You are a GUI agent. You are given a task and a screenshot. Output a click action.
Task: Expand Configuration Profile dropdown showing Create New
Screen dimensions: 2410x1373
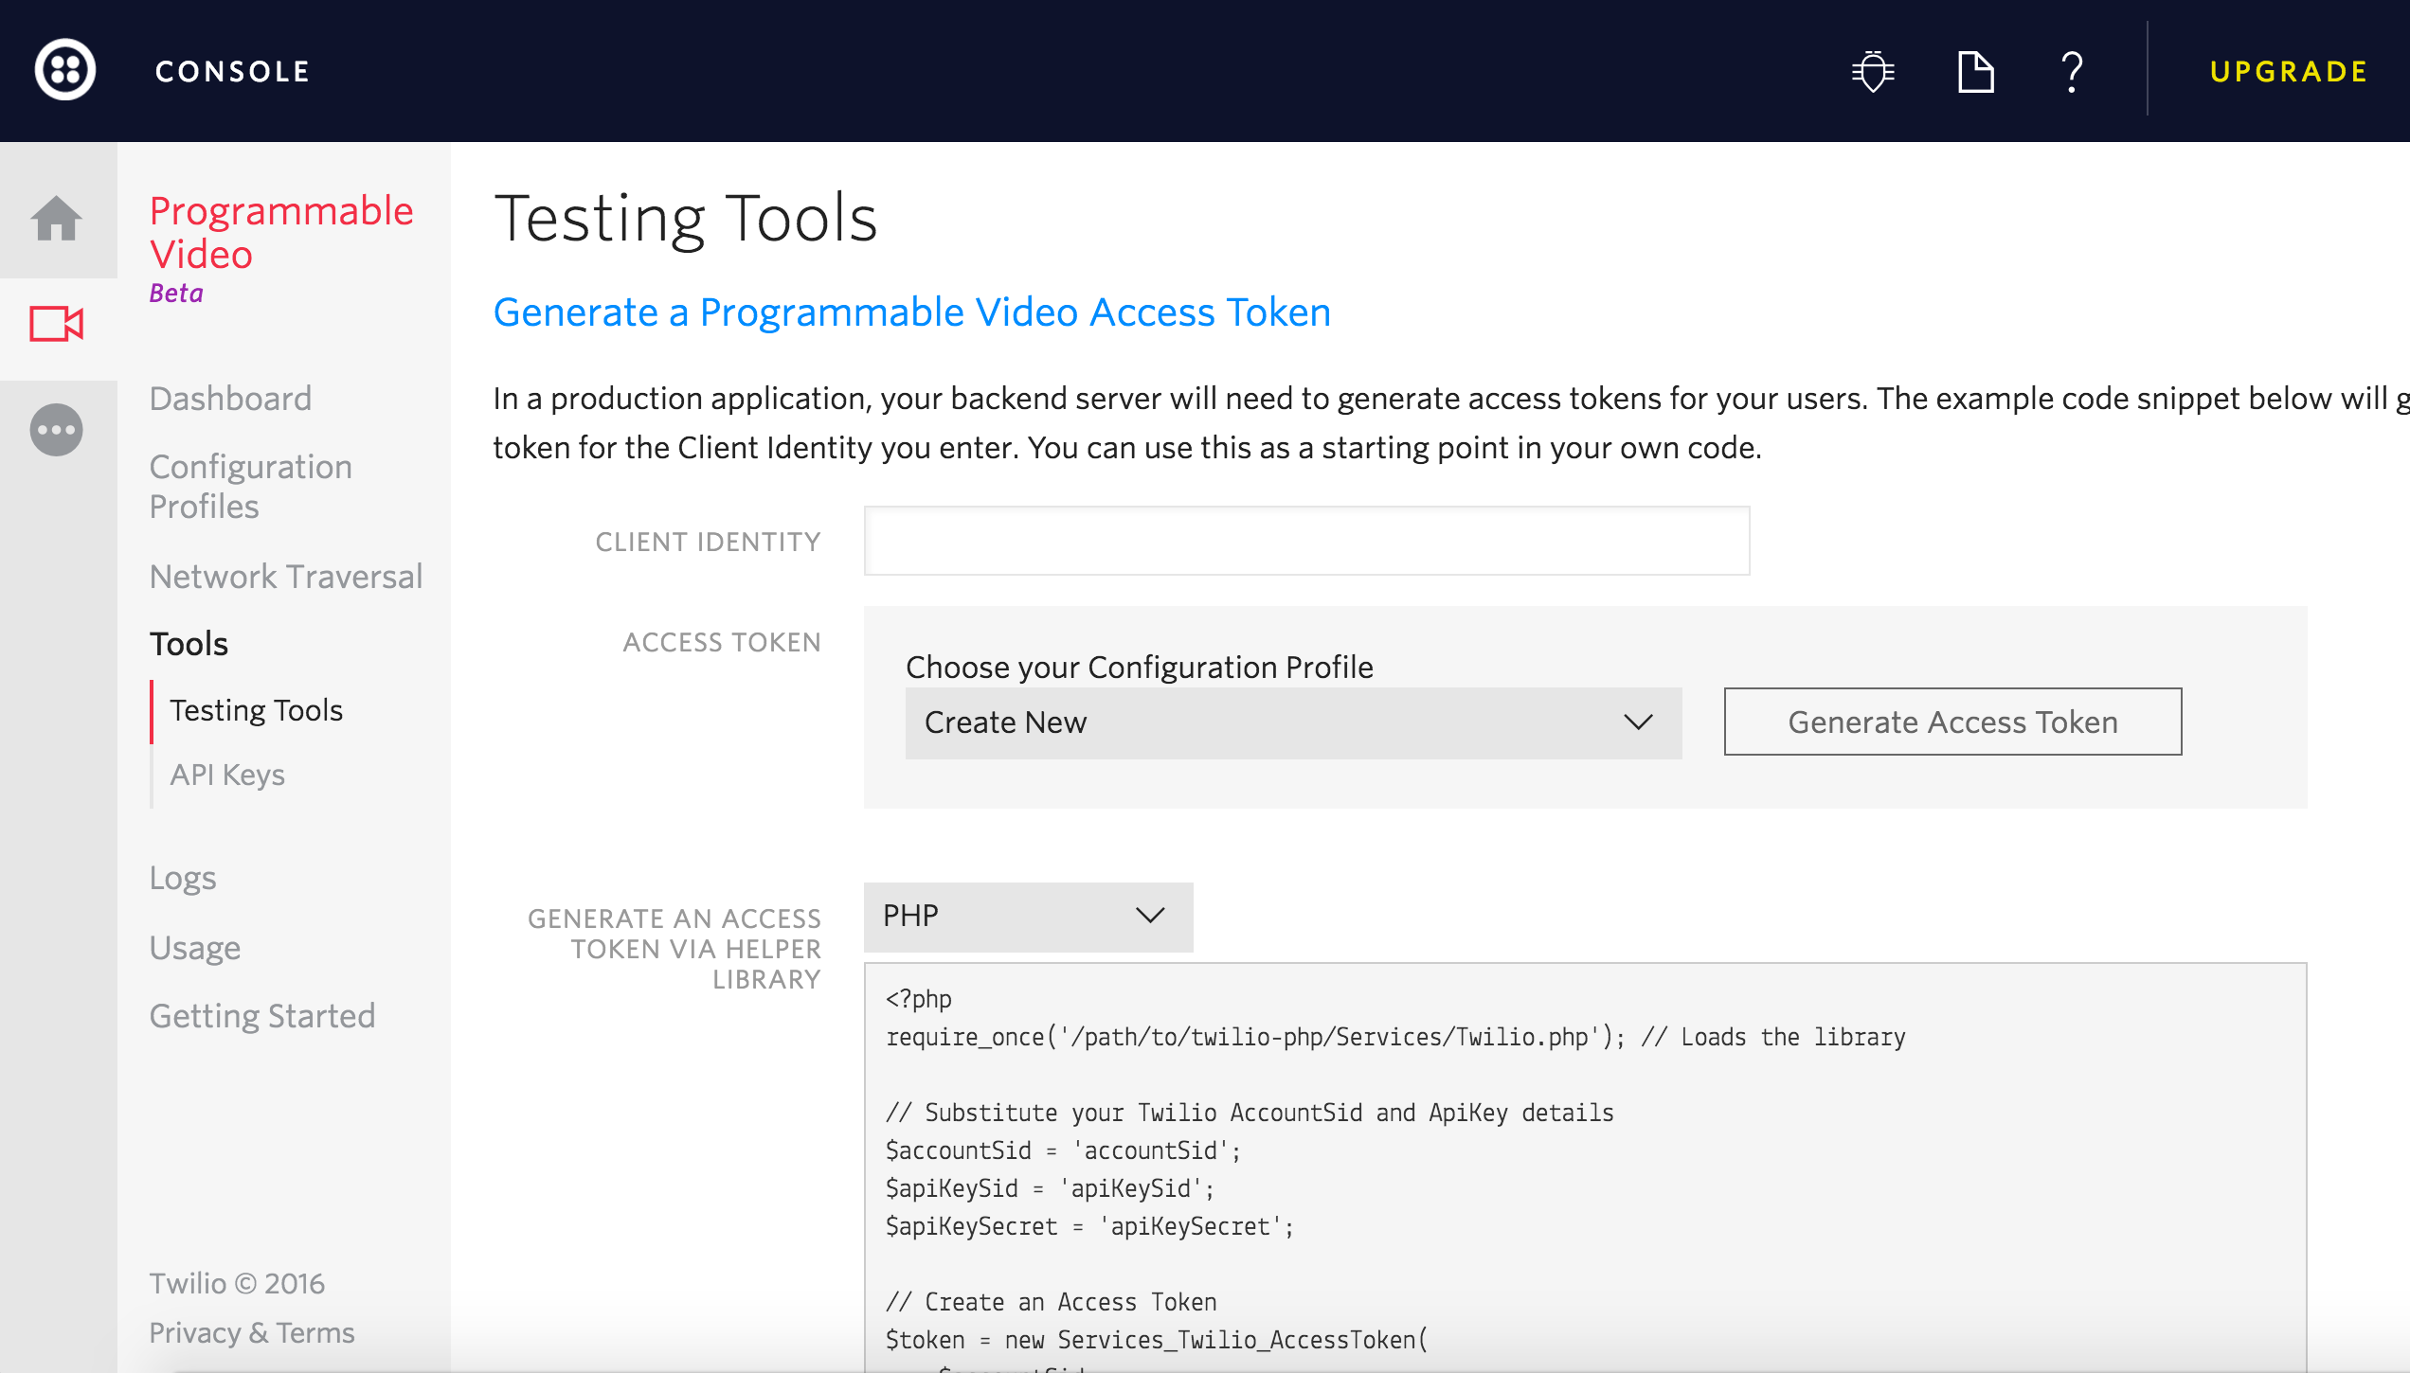point(1292,722)
